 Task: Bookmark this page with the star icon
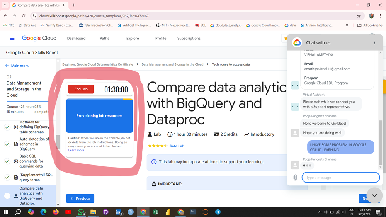359,16
